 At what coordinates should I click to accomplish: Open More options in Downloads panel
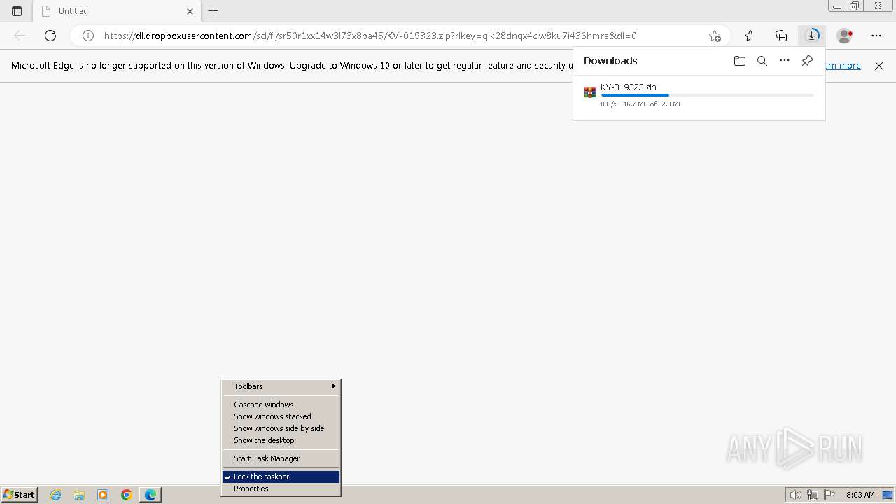[785, 61]
